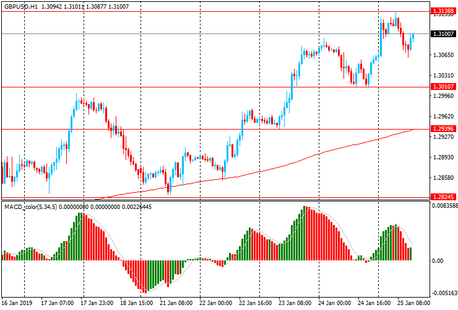Click the 23 Jan 08:00 time label
The height and width of the screenshot is (310, 458).
coord(295,303)
